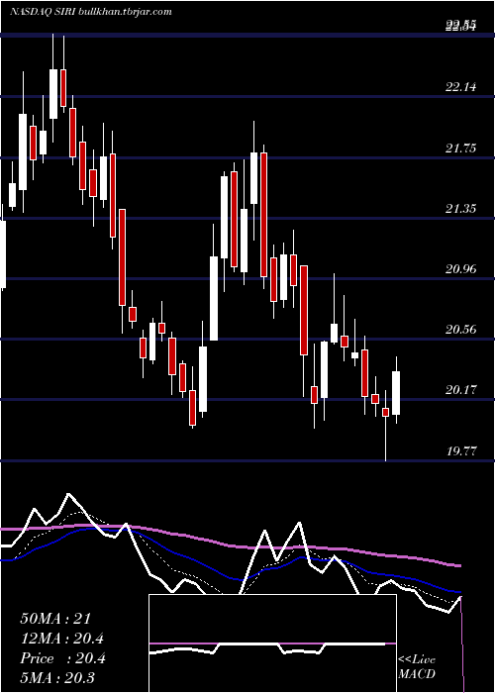Click the tallest red candle near 21.75
This screenshot has width=495, height=693.
pyautogui.click(x=264, y=215)
